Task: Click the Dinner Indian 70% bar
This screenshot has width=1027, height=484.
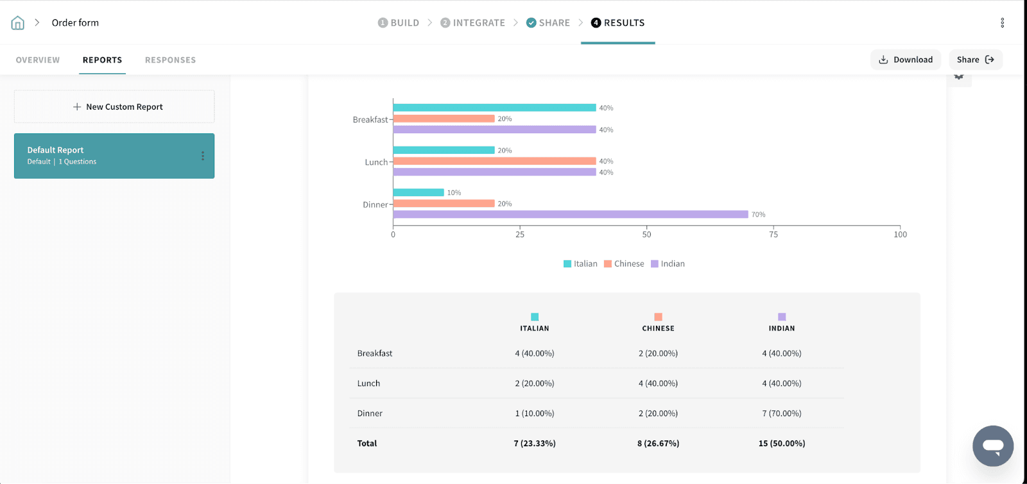Action: click(x=570, y=215)
